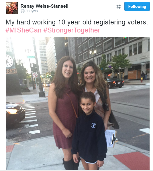This screenshot has height=171, width=153.
Task: Open Renay Weiss-Stansell's profile avatar
Action: click(x=12, y=8)
